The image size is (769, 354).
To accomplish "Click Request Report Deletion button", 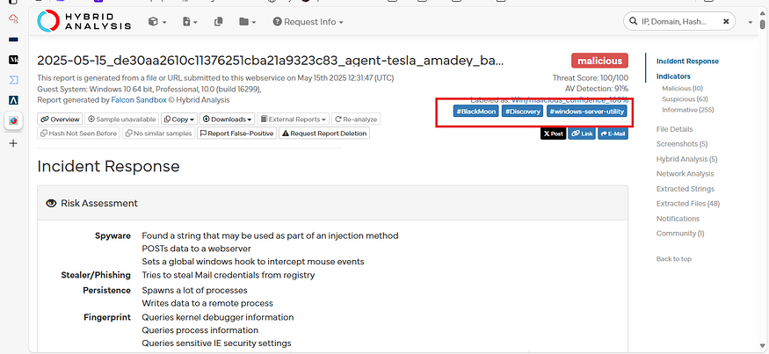I will [324, 134].
